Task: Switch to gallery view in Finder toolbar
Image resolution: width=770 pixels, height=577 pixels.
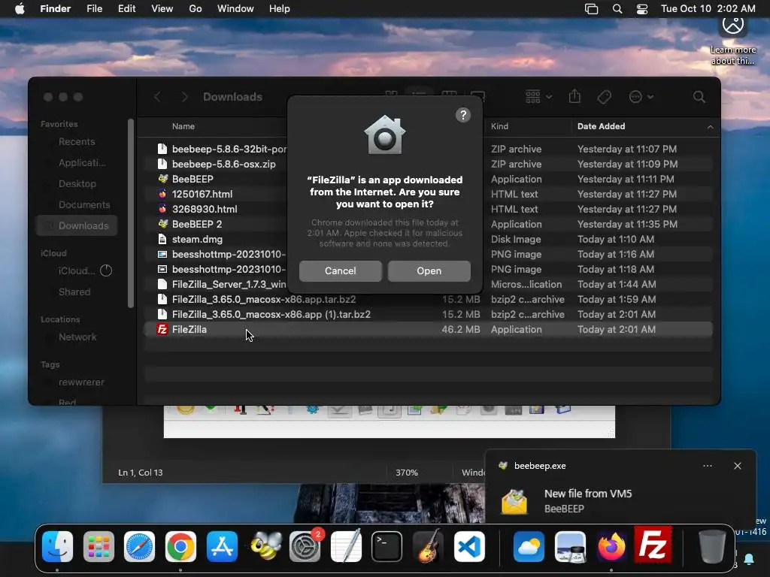Action: click(x=477, y=93)
